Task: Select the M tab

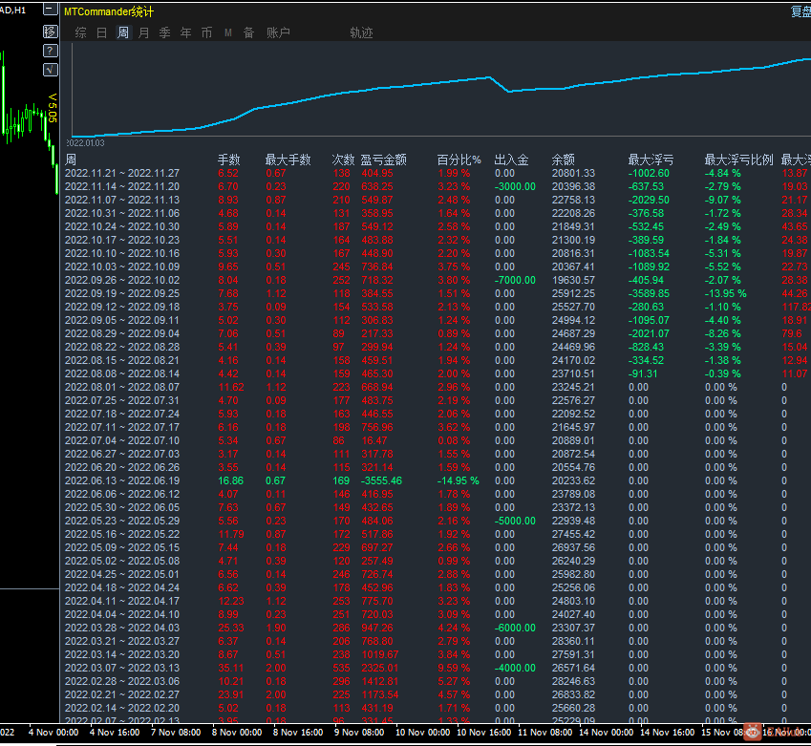Action: click(x=228, y=33)
